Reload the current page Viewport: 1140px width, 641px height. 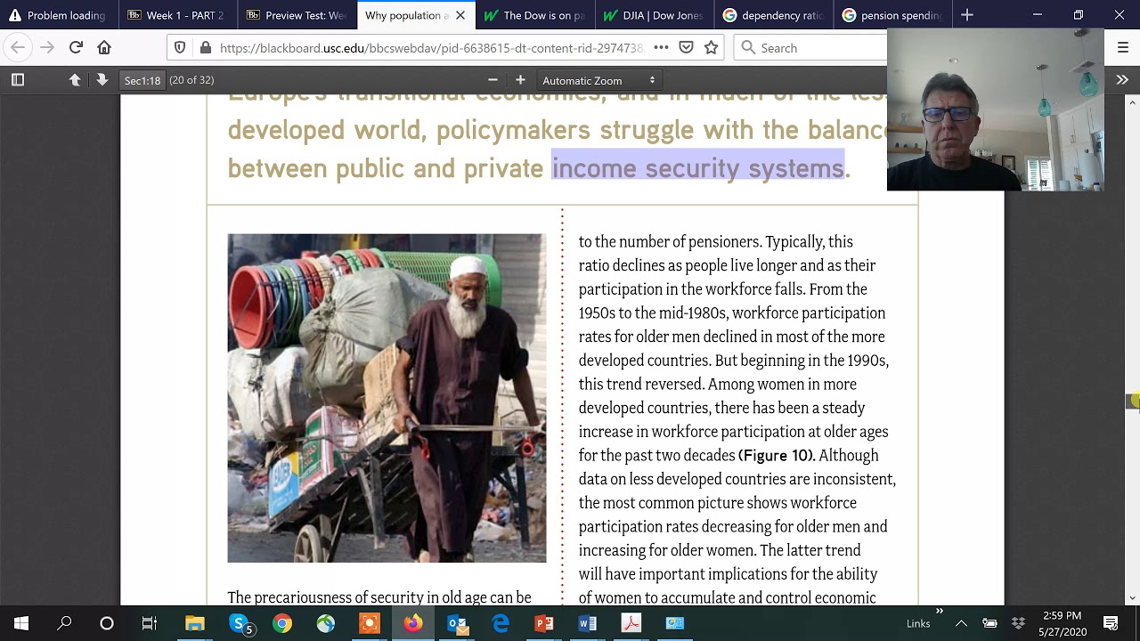[76, 47]
